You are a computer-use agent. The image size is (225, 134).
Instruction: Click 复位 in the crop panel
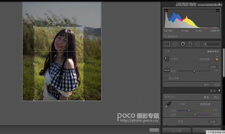206,85
